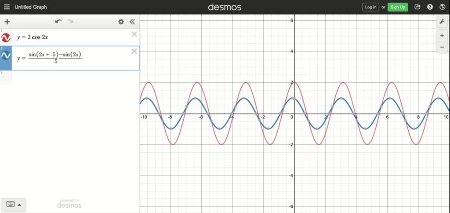Toggle visibility of the blue difference quotient graph
Image resolution: width=450 pixels, height=213 pixels.
pos(6,55)
